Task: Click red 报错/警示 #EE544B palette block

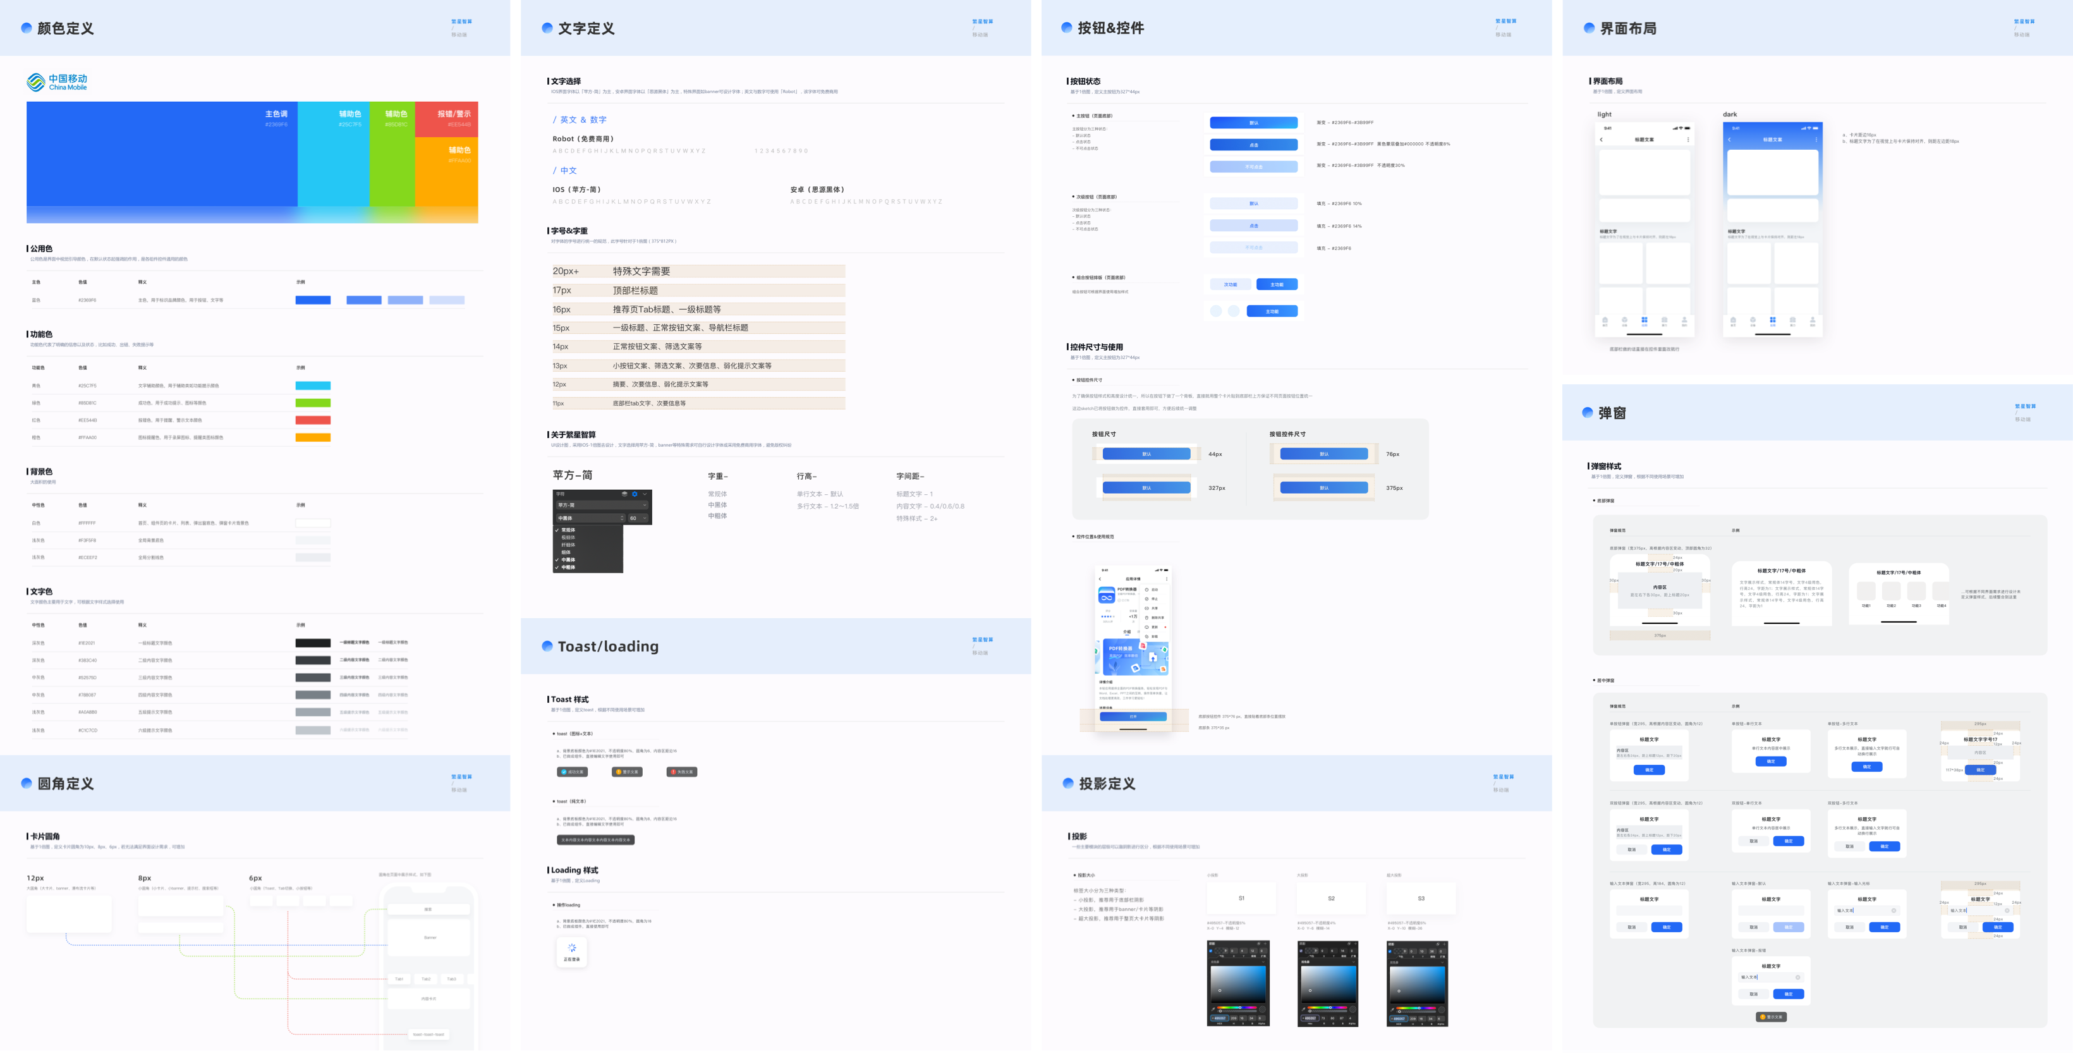Action: coord(447,119)
